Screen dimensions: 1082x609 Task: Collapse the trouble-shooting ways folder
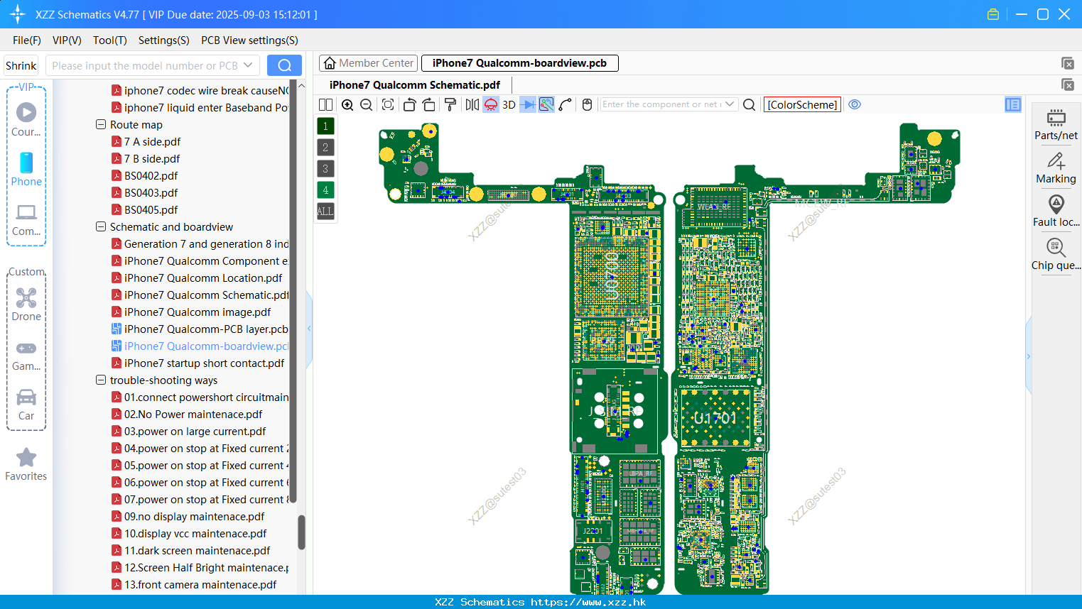point(101,380)
